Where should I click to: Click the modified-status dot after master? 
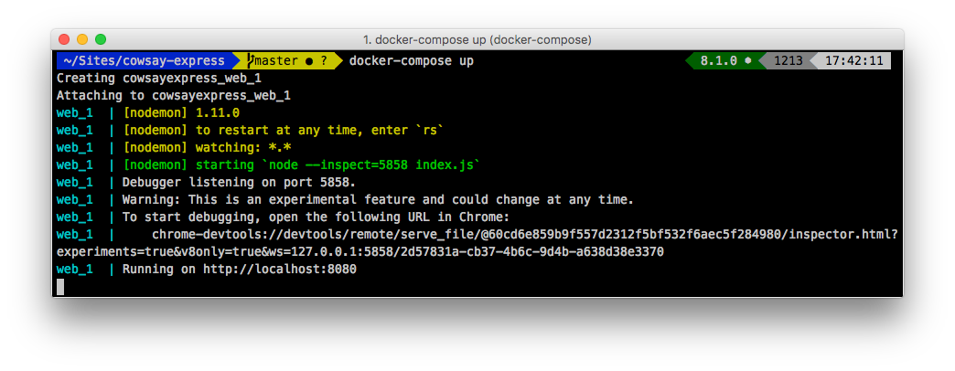(x=309, y=61)
